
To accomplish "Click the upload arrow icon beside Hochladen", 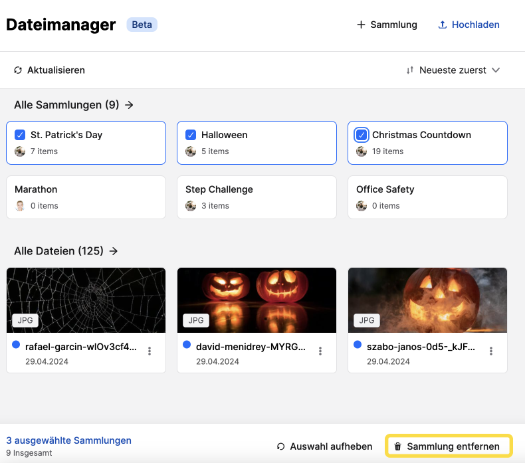I will click(x=443, y=25).
